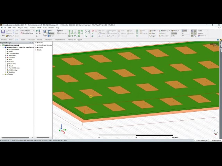This screenshot has width=222, height=166.
Task: Close the Project Manager panel
Action: (32, 43)
